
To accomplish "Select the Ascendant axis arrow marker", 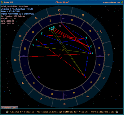I will [24, 57].
